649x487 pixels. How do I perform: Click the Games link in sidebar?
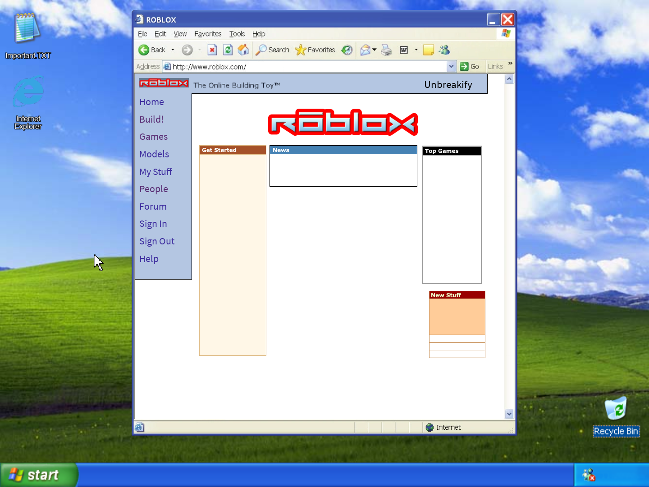click(x=153, y=137)
